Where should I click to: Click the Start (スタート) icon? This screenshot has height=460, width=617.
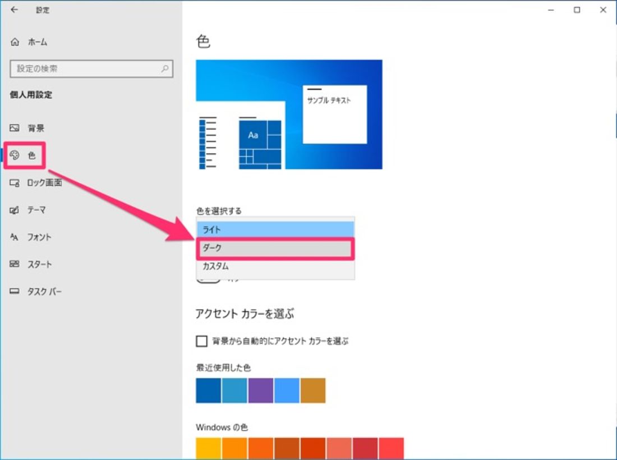click(15, 264)
